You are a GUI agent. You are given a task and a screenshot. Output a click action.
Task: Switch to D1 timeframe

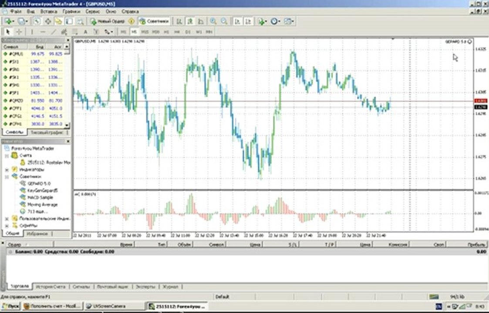(188, 32)
